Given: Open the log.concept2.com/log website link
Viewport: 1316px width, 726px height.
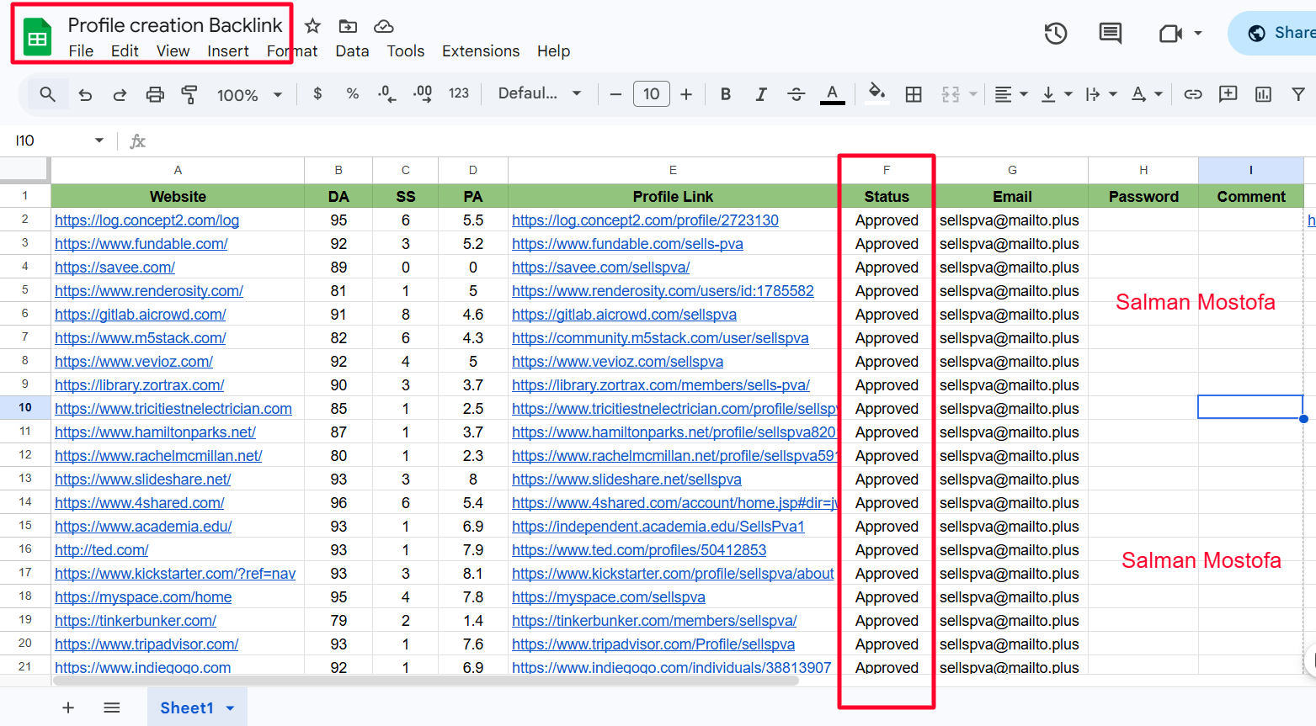Looking at the screenshot, I should click(x=147, y=220).
